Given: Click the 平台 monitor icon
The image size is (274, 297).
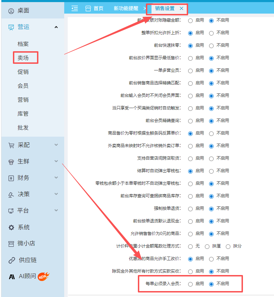Looking at the screenshot, I should (11, 211).
